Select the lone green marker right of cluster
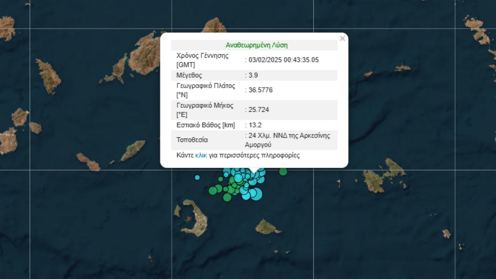Screen dimensions: 496x279 pyautogui.click(x=283, y=172)
